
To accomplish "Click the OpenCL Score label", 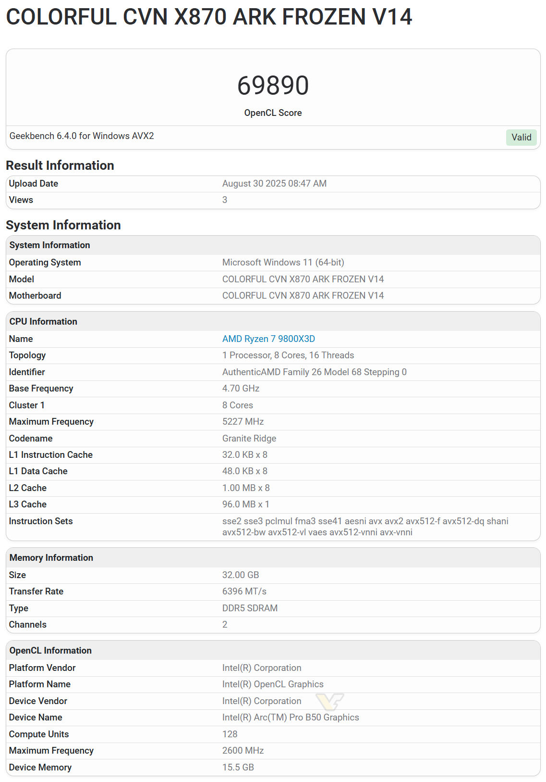I will (x=273, y=113).
